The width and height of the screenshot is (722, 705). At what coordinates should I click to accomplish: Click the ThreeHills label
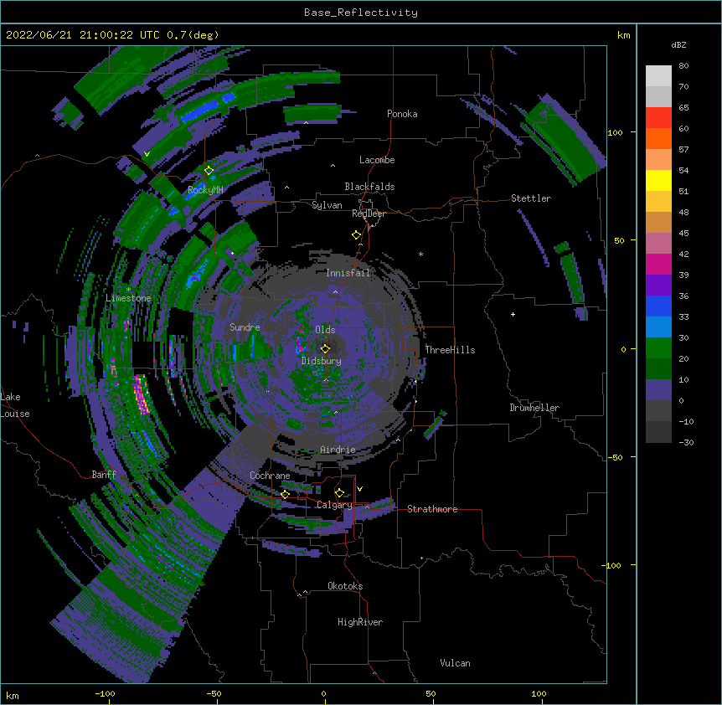tap(450, 350)
